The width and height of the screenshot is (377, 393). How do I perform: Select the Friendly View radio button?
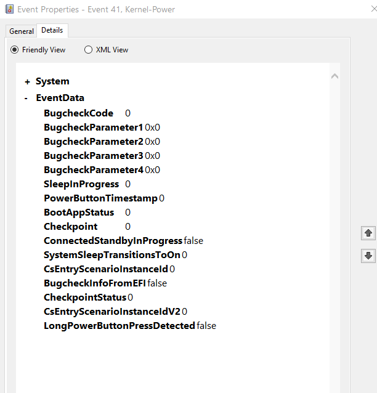[x=15, y=50]
